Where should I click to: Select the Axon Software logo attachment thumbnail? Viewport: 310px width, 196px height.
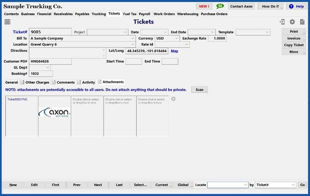(54, 112)
